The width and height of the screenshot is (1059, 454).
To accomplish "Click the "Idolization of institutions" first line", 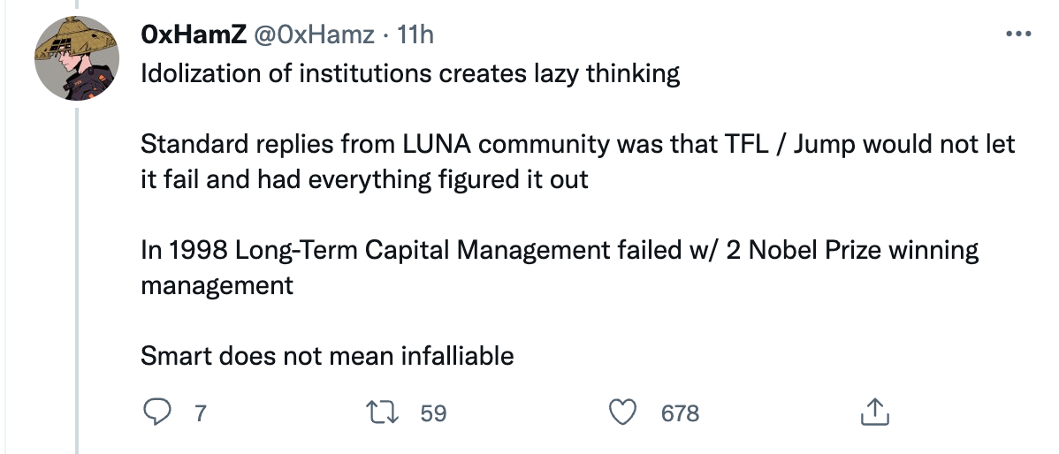I will pyautogui.click(x=410, y=72).
